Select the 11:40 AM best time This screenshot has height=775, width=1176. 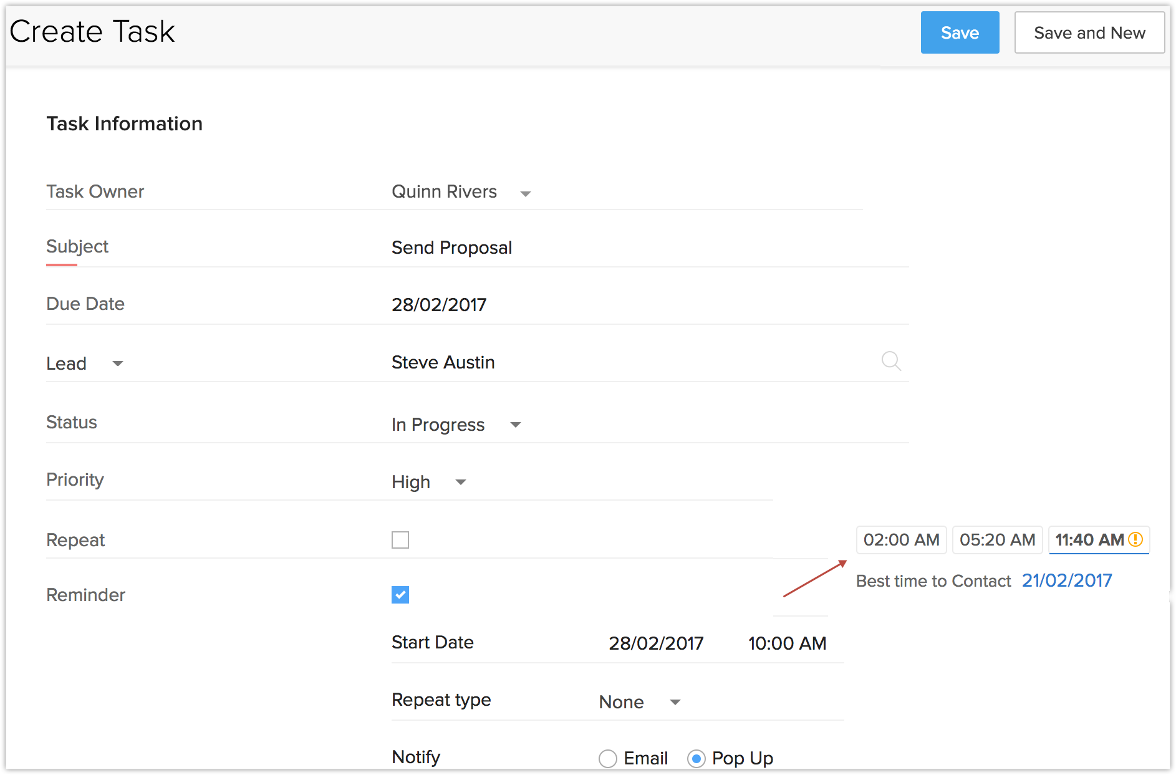click(x=1089, y=540)
